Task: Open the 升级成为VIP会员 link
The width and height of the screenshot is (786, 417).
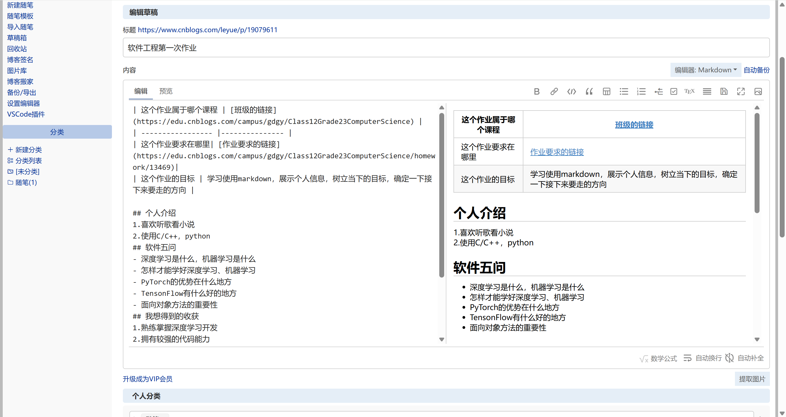Action: coord(148,379)
